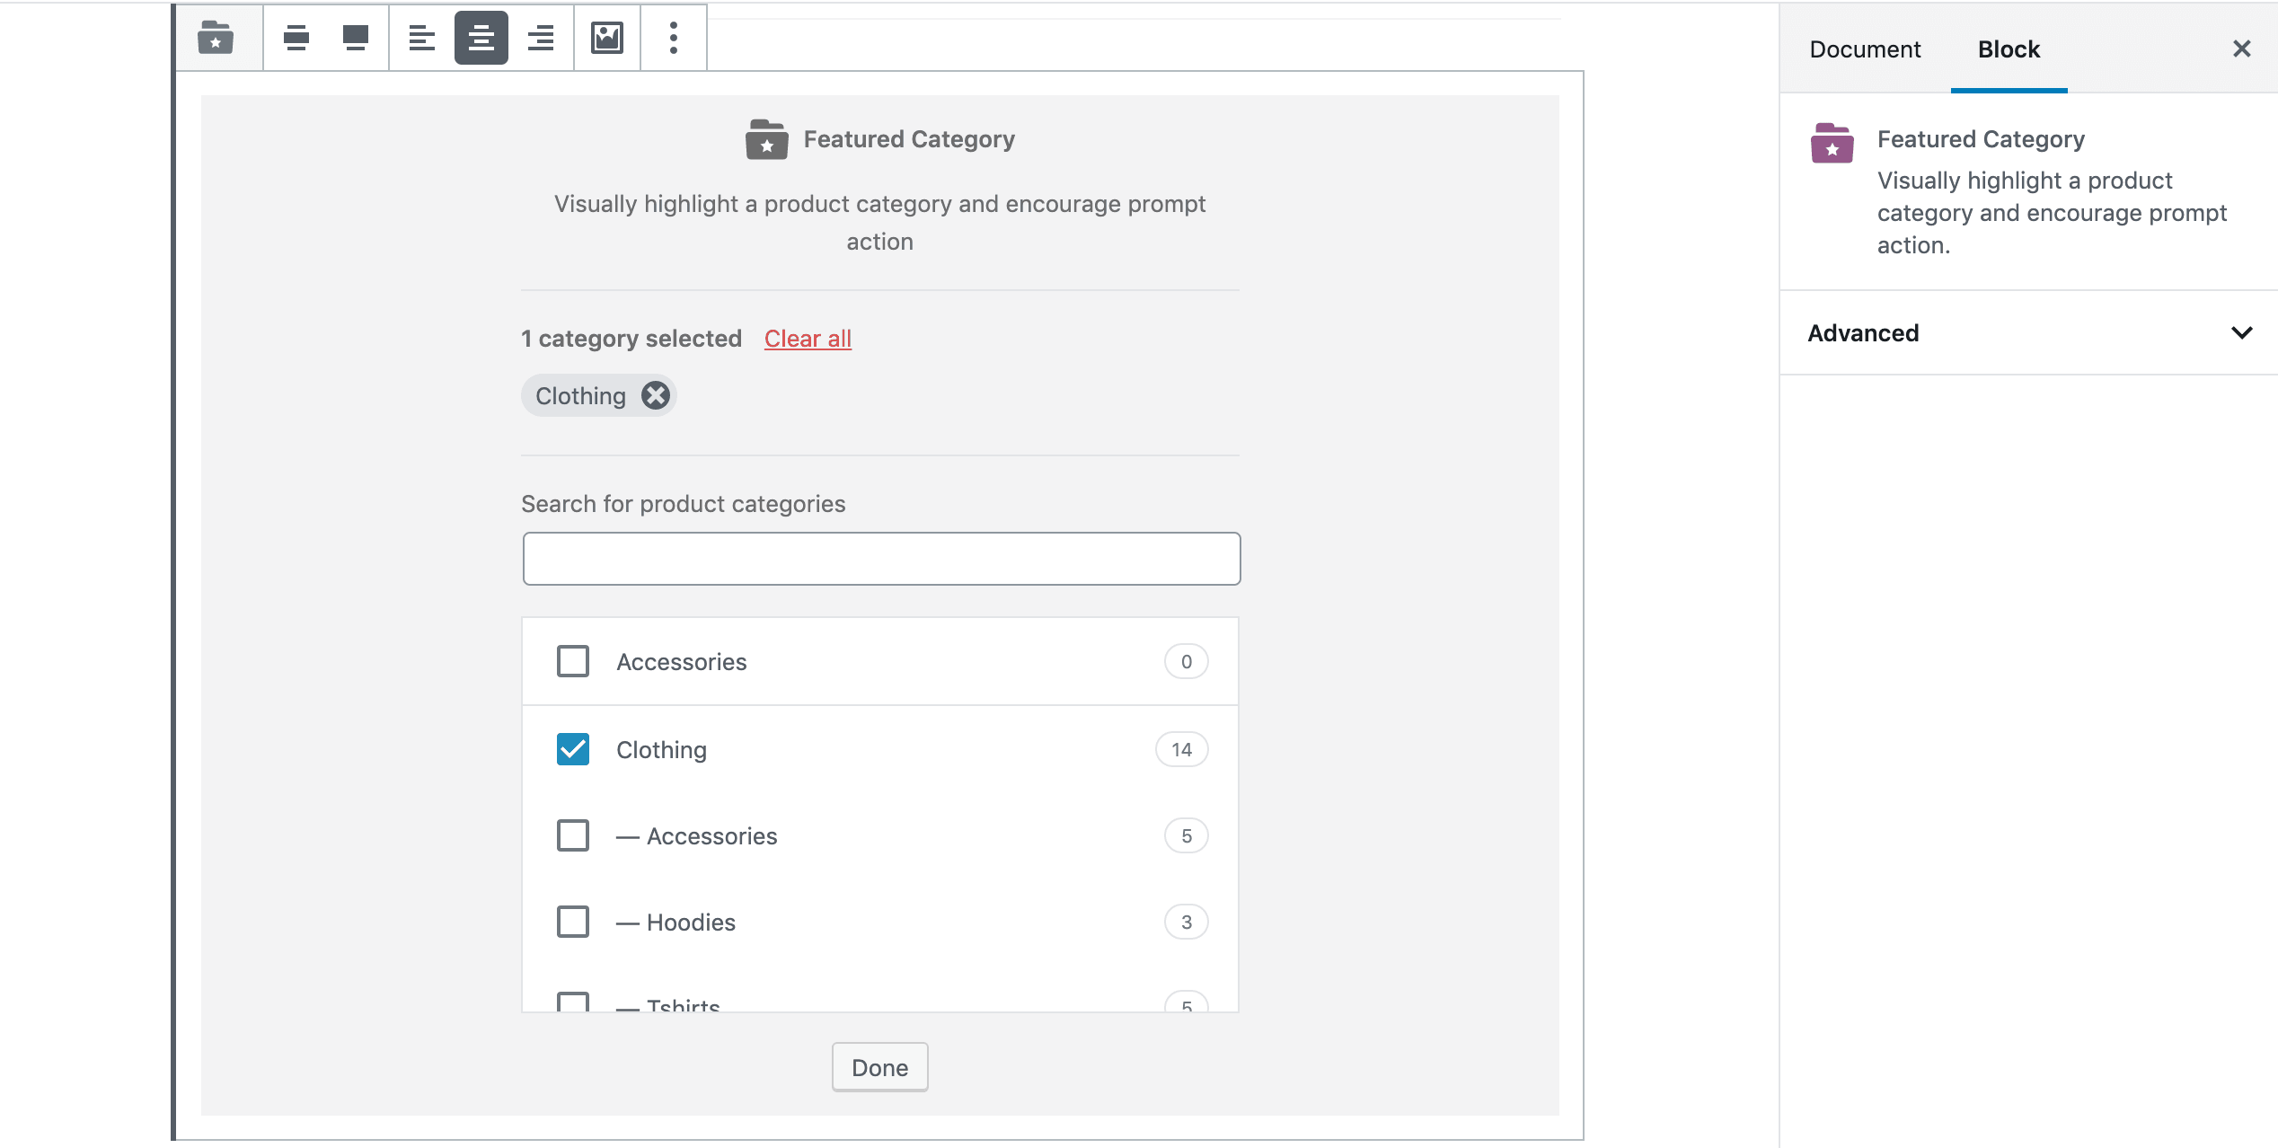Screen dimensions: 2278x1148
Task: Switch to the Document tab
Action: [x=1865, y=49]
